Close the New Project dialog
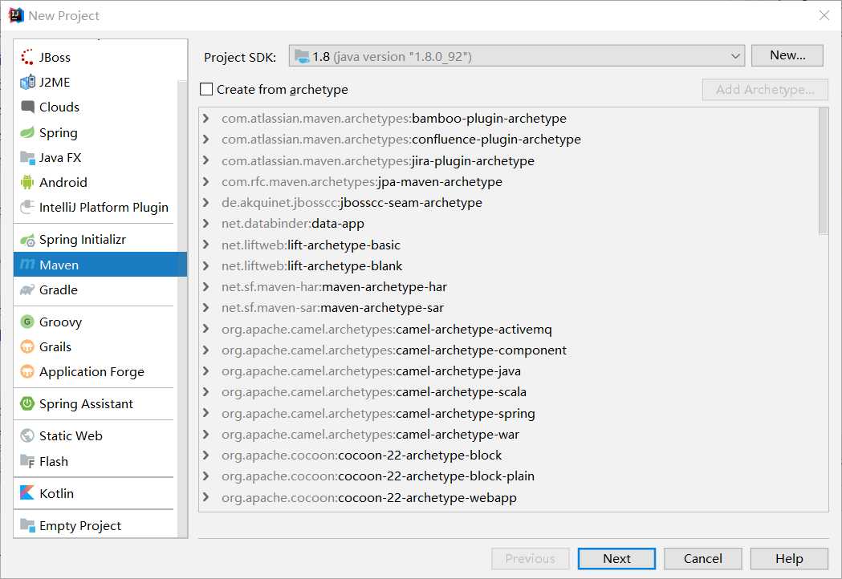This screenshot has width=842, height=579. (x=824, y=15)
